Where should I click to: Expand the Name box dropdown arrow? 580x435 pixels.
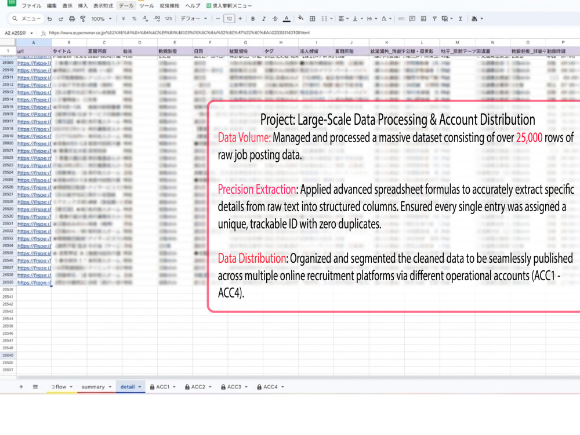tap(31, 33)
